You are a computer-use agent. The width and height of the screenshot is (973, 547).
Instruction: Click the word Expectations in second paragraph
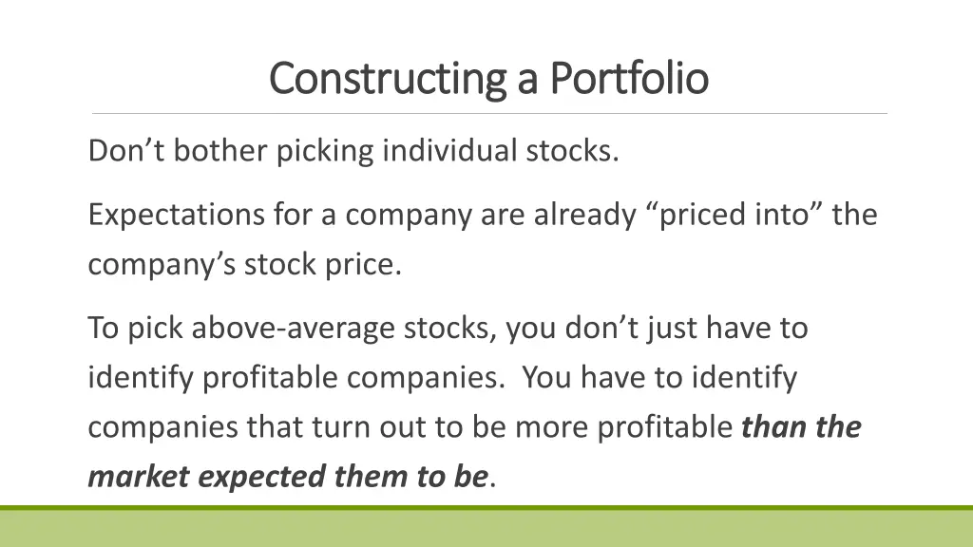[x=177, y=216]
